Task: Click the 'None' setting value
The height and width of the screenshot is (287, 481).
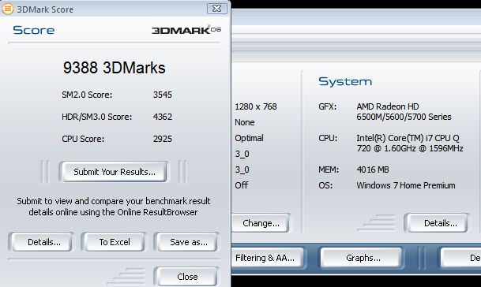Action: (x=245, y=122)
